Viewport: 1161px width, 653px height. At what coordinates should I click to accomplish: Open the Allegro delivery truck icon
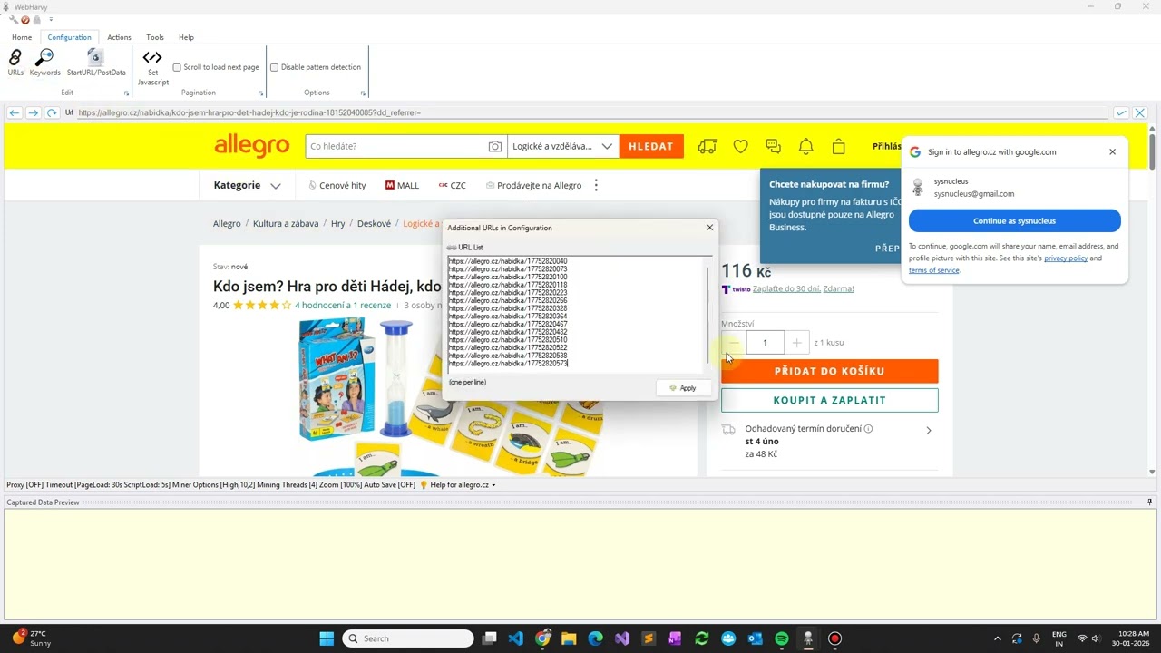point(707,146)
